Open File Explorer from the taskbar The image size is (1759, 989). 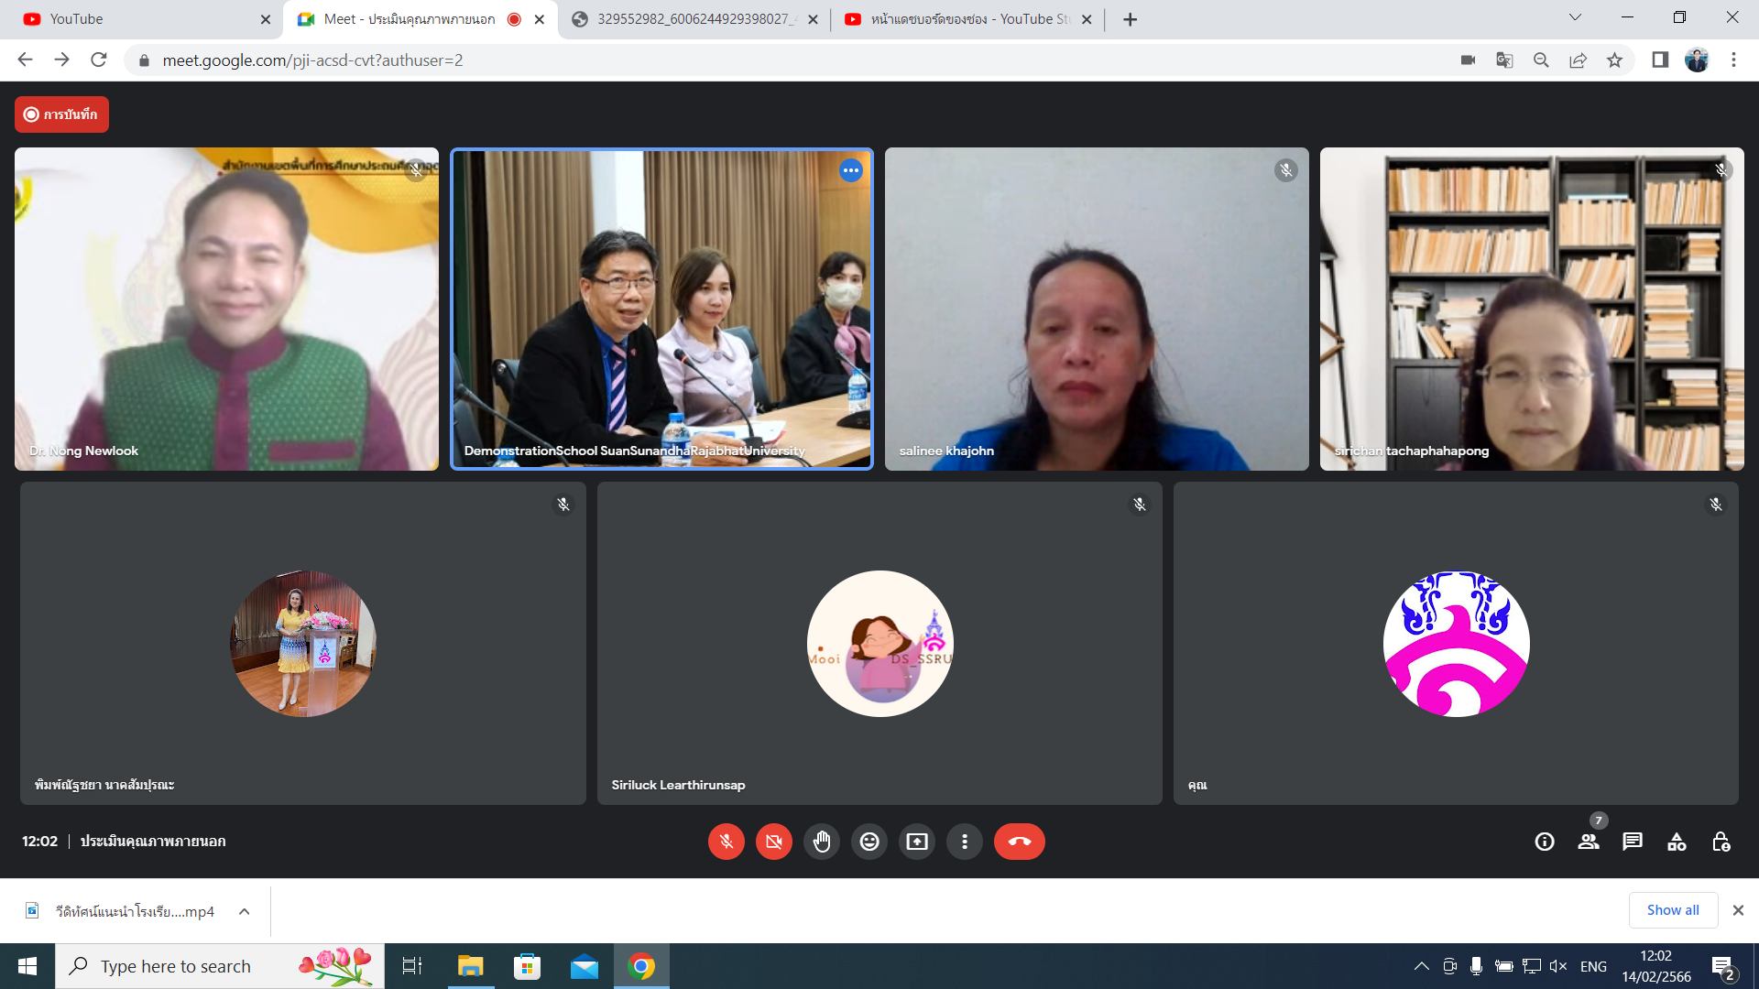(470, 966)
